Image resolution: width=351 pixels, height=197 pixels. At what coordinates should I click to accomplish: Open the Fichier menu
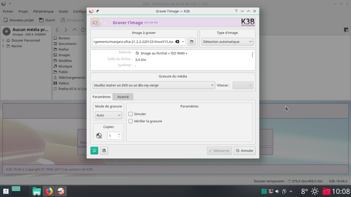point(8,11)
